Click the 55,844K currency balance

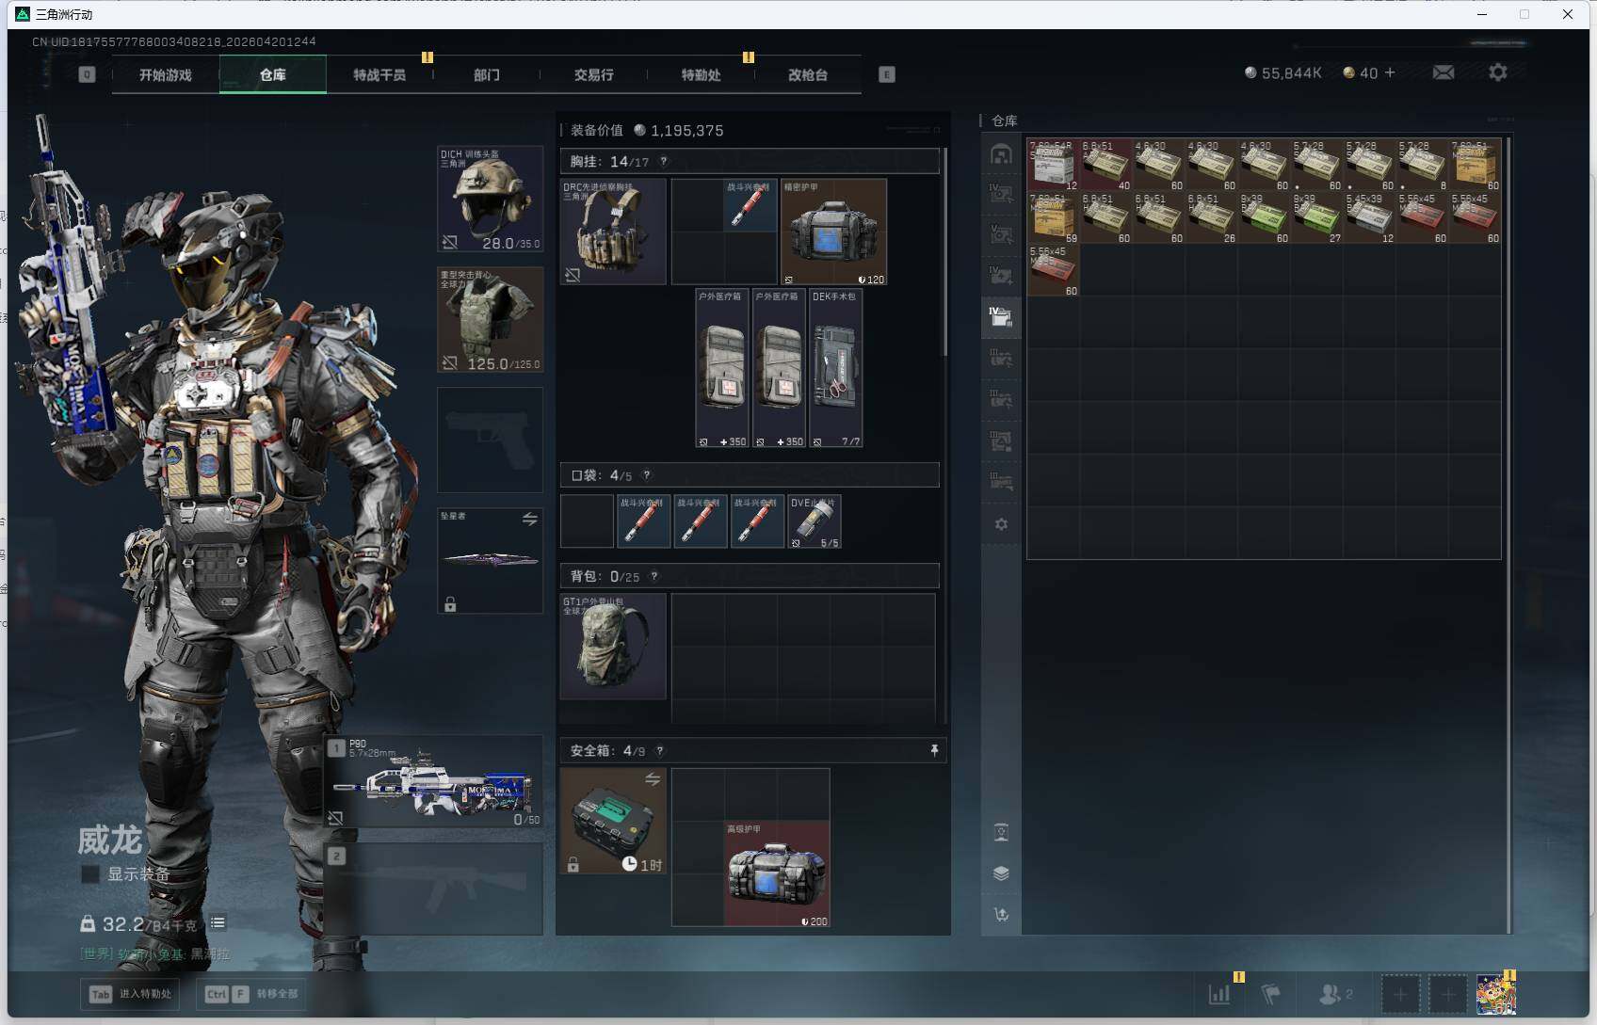[1283, 72]
